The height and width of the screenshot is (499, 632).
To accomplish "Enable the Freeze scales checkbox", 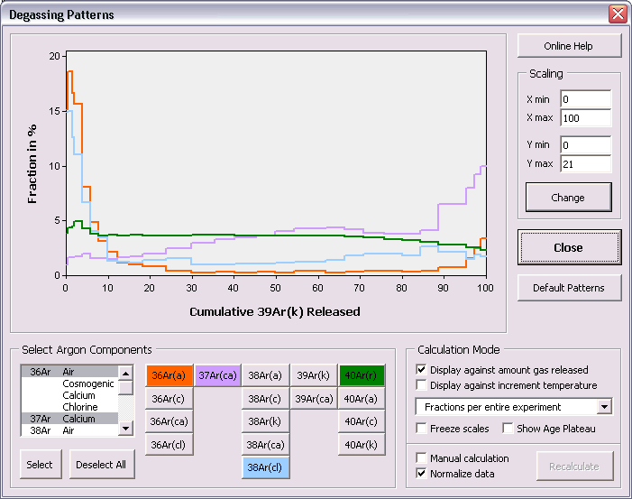I will coord(422,429).
